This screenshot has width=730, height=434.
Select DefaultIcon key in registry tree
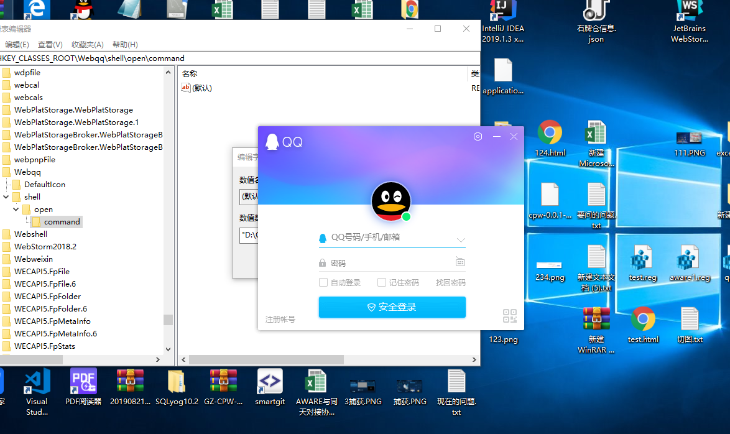click(x=45, y=185)
